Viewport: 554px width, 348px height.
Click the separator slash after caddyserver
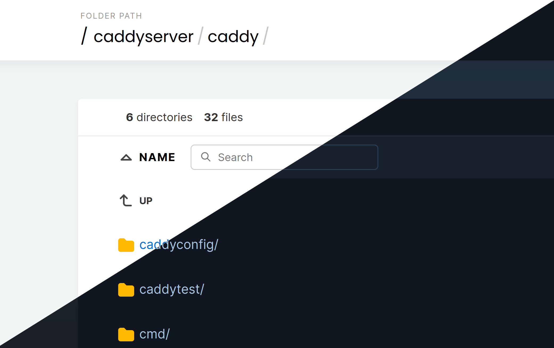point(200,36)
